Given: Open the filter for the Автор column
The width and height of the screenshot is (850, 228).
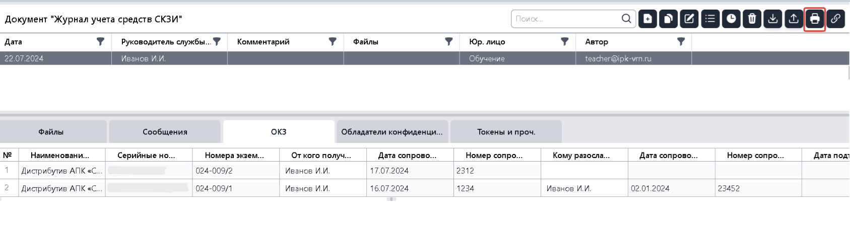Looking at the screenshot, I should (x=681, y=42).
